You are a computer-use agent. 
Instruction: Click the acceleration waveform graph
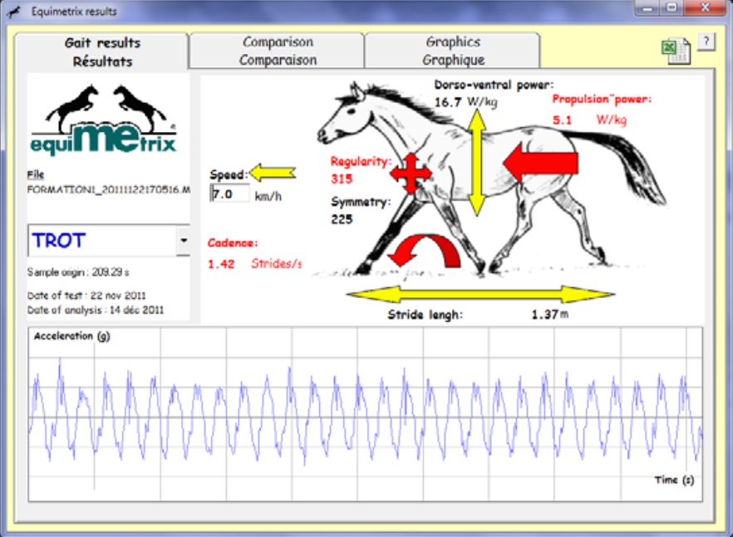pyautogui.click(x=366, y=415)
